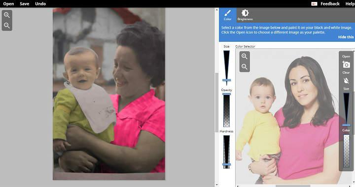Screen dimensions: 355x187
Task: Adjust the Opacity slider handle
Action: [x=226, y=94]
